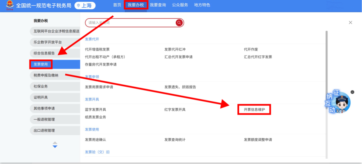The width and height of the screenshot is (362, 164).
Task: Click the gray up arrow under sidebar
Action: click(55, 143)
